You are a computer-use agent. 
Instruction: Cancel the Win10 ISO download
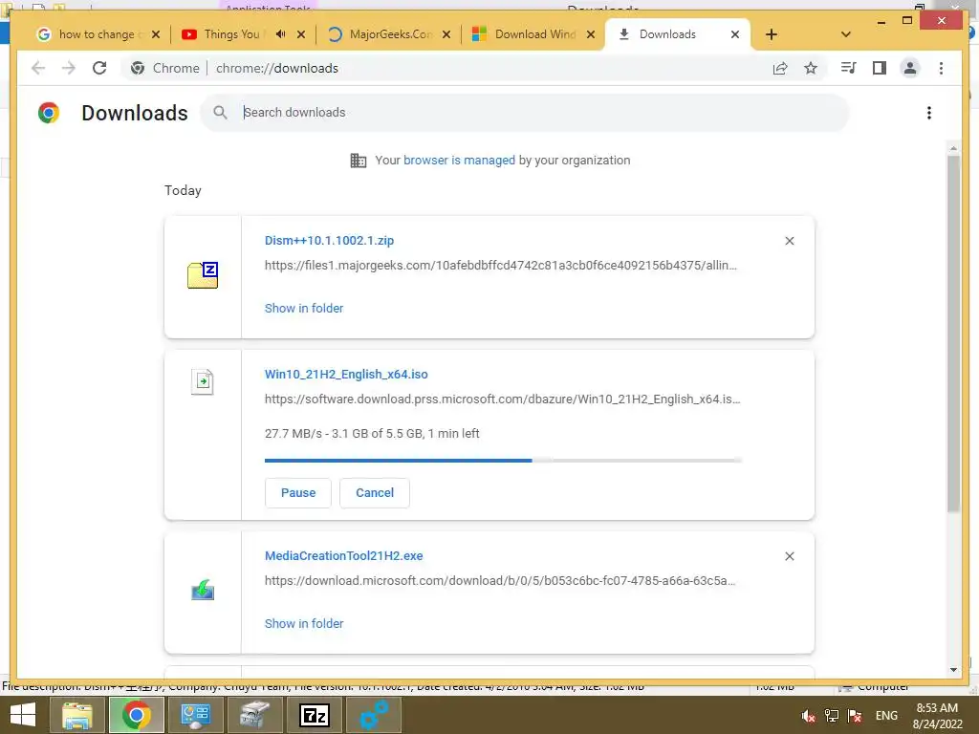pyautogui.click(x=375, y=493)
